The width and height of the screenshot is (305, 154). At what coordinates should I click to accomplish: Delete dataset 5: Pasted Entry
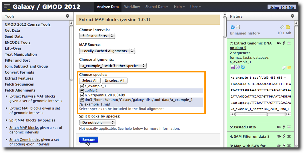289,127
